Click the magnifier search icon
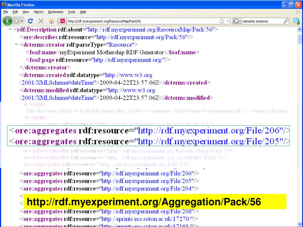This screenshot has width=303, height=227. click(x=286, y=21)
